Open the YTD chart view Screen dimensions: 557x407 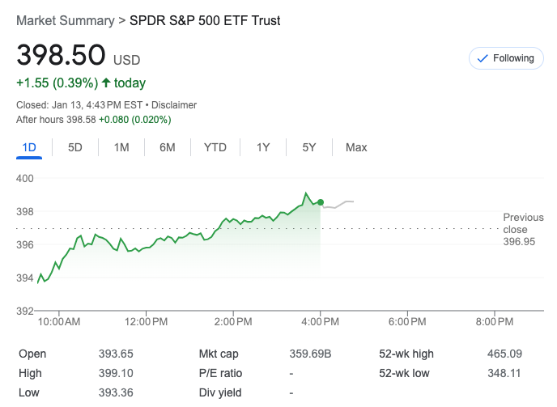[215, 147]
